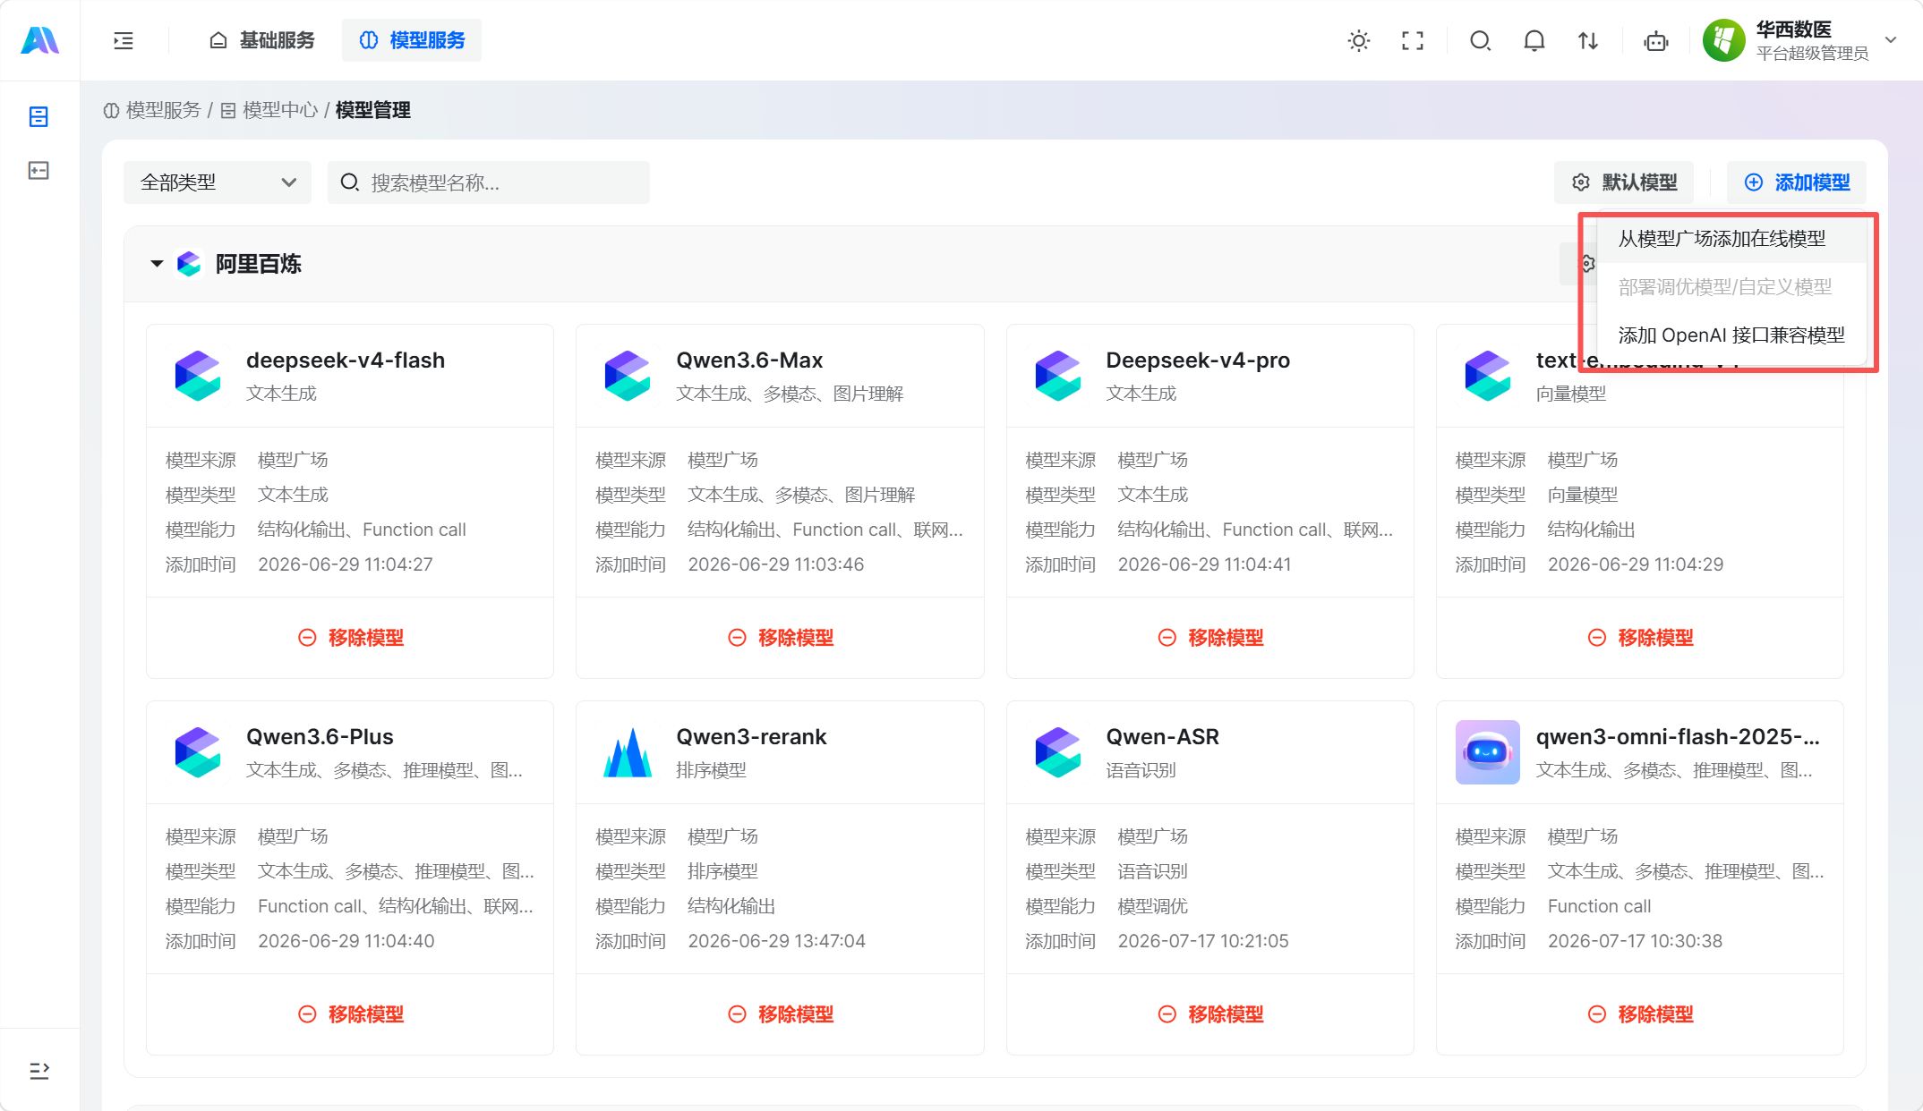Click the Qwen3.6-Plus title
The width and height of the screenshot is (1923, 1111).
point(320,737)
